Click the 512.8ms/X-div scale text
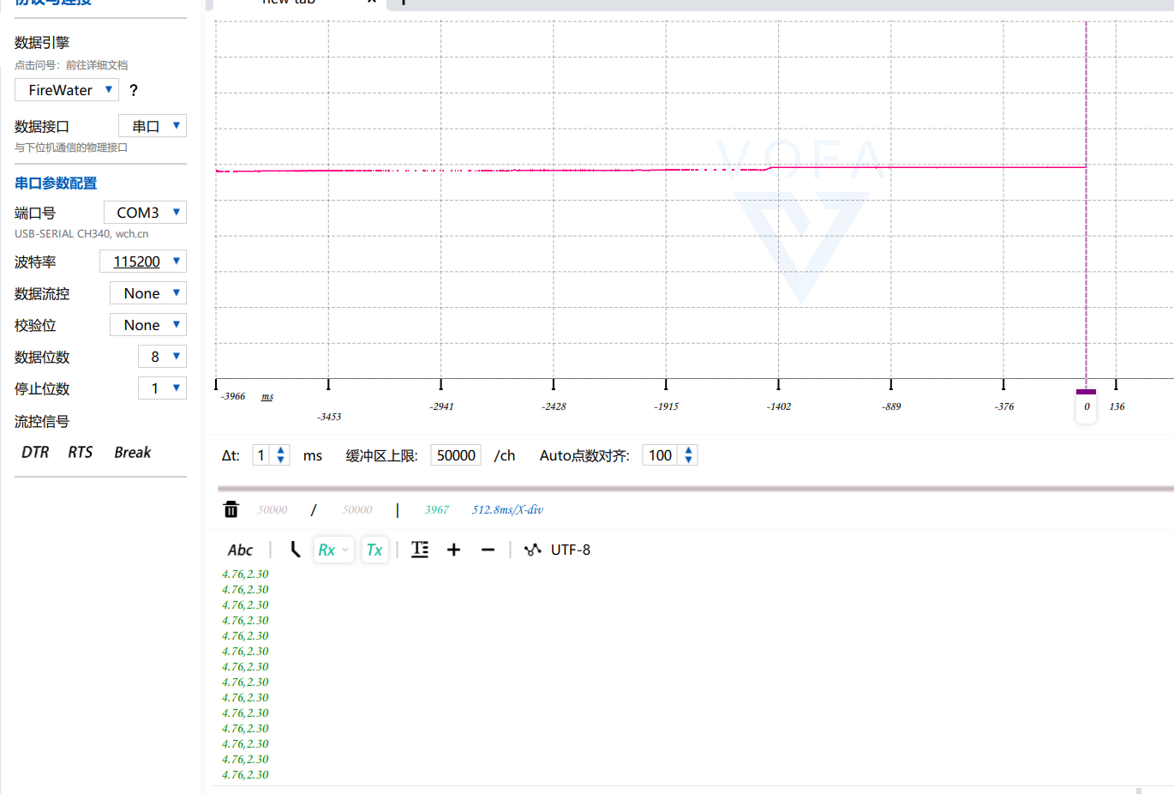1174x794 pixels. [x=507, y=509]
